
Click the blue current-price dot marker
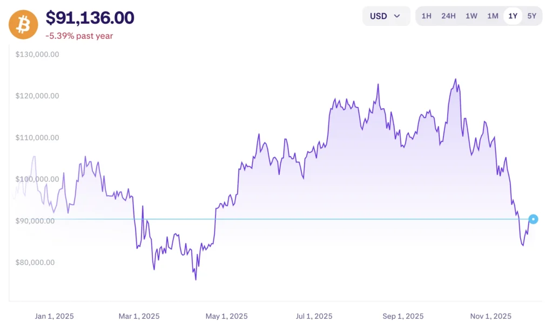[x=534, y=219]
